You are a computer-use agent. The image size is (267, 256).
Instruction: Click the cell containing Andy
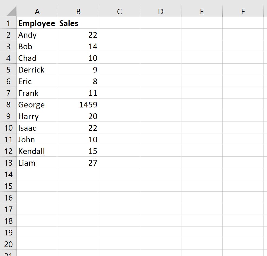(37, 35)
